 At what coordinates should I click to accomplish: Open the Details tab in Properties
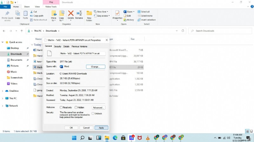(x=66, y=46)
